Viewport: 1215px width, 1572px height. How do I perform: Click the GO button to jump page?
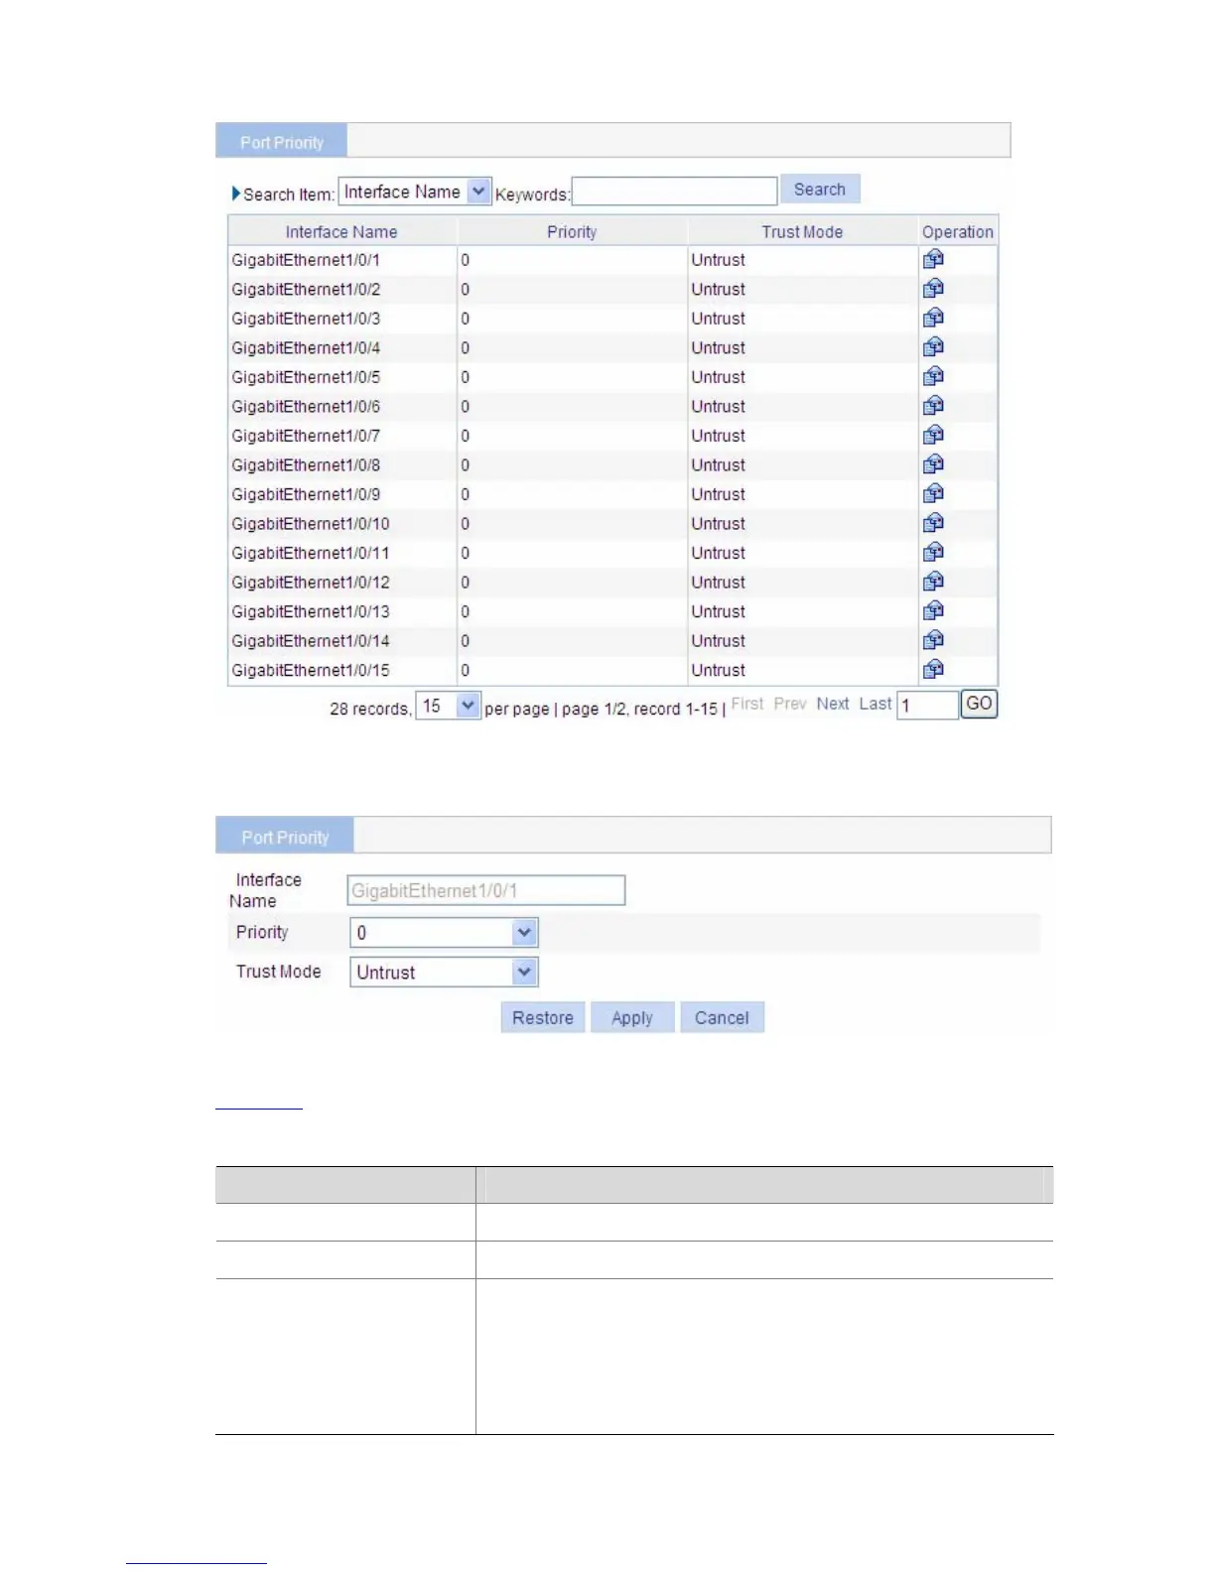point(979,704)
